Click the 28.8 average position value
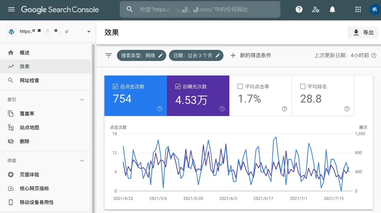This screenshot has width=381, height=213. pos(311,99)
